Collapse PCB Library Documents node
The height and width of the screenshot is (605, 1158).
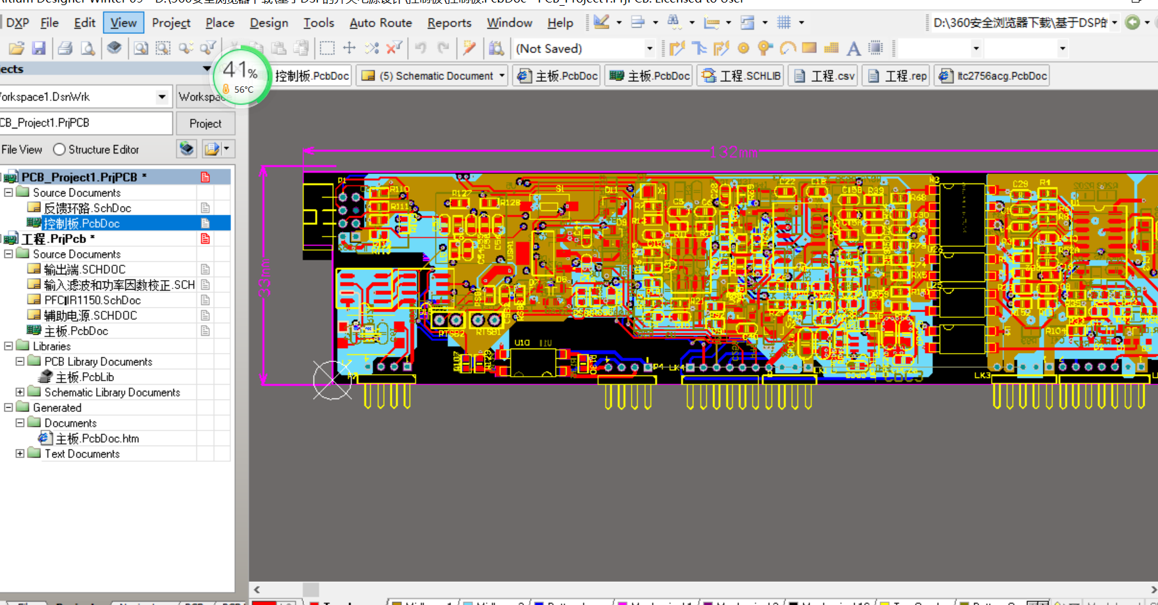click(x=20, y=361)
